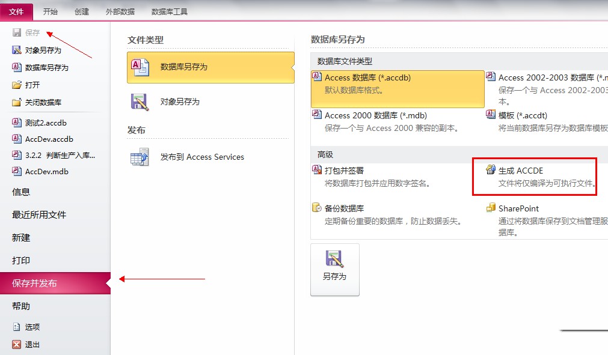Click the Access 2000 数据库 icon
The height and width of the screenshot is (355, 608).
tap(317, 115)
